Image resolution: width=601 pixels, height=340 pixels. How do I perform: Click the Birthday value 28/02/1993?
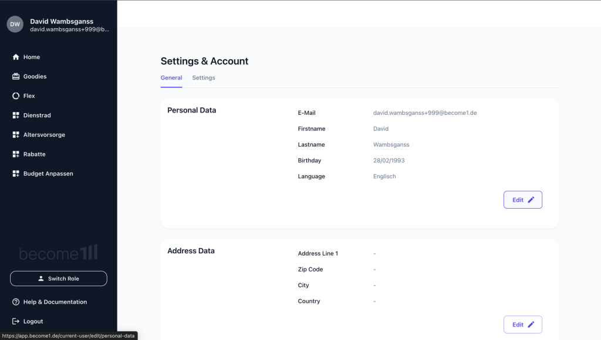(x=389, y=161)
